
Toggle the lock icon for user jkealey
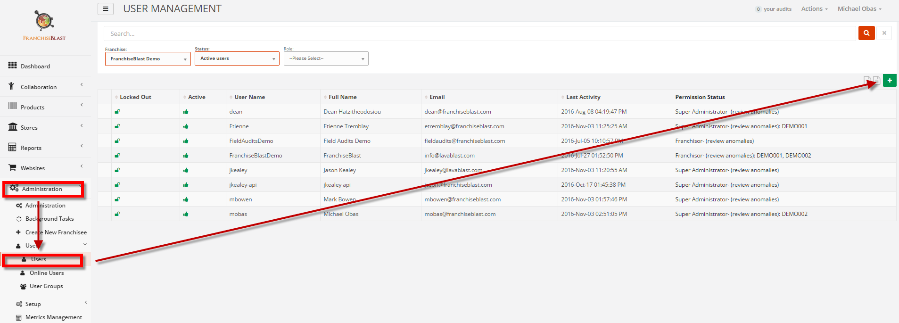tap(117, 170)
